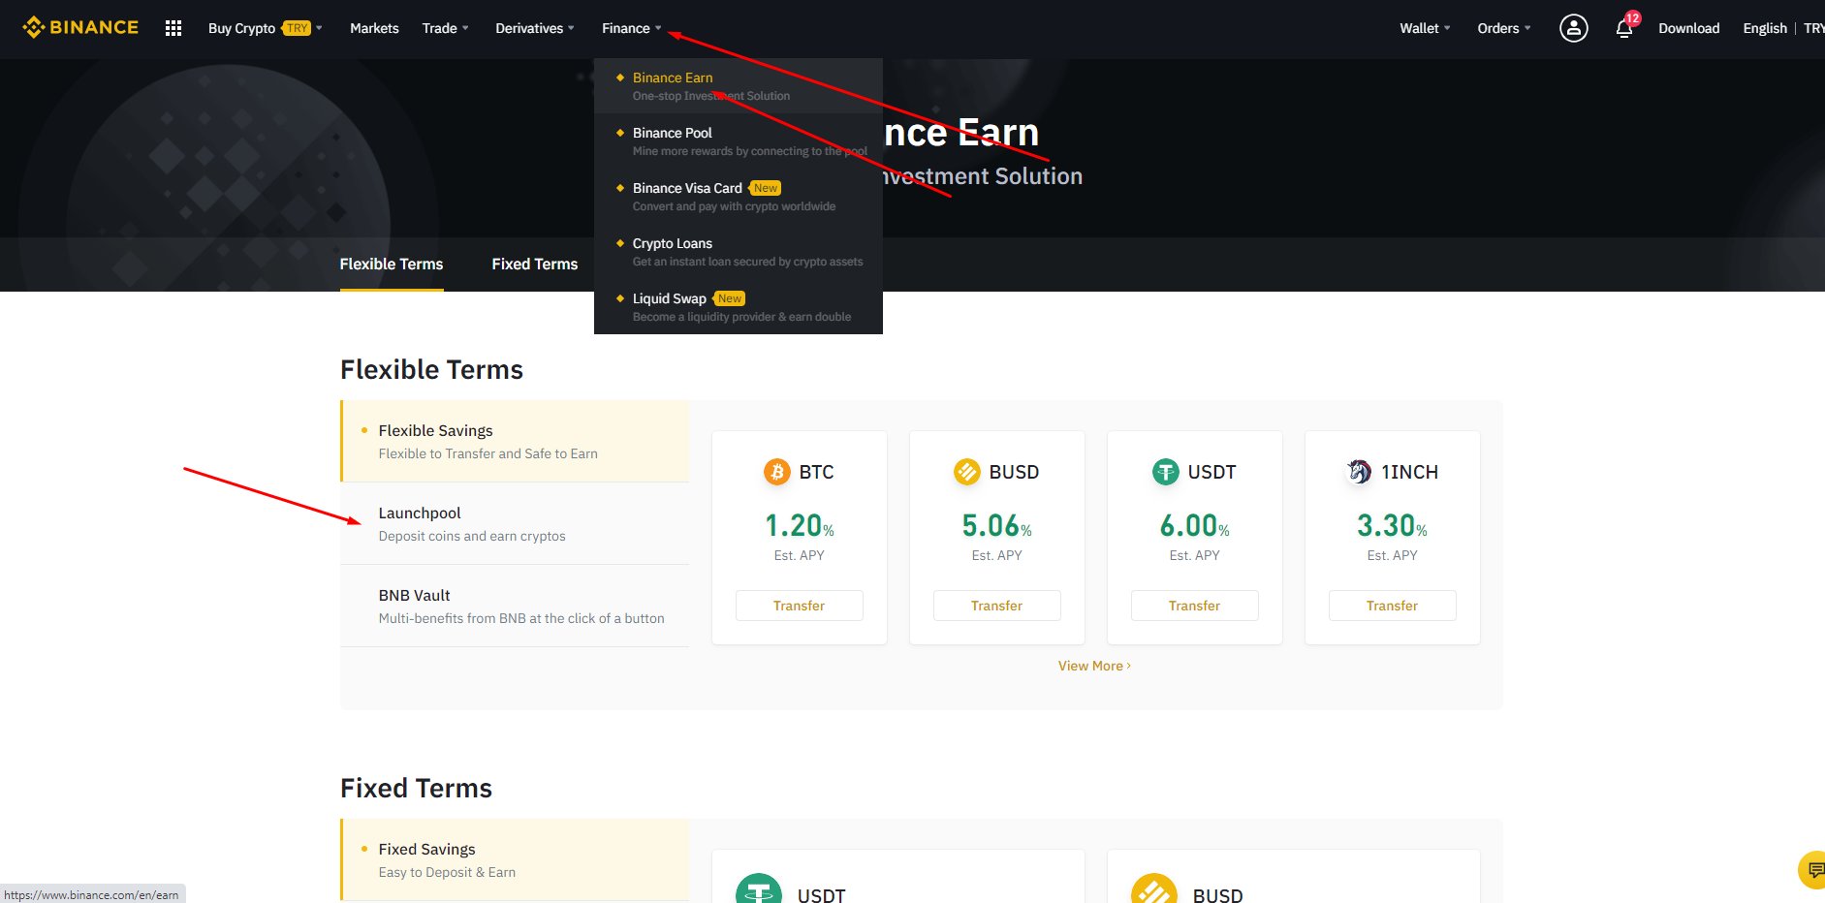This screenshot has height=903, width=1825.
Task: Select Liquid Swap menu entry
Action: (x=739, y=307)
